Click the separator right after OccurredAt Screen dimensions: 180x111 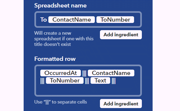(x=84, y=73)
